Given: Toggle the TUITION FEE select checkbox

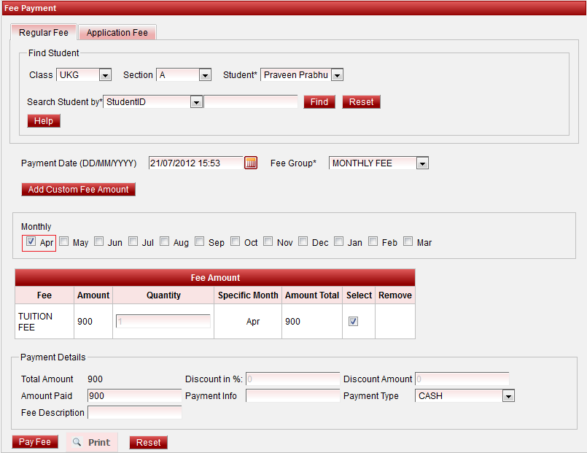Looking at the screenshot, I should 354,321.
